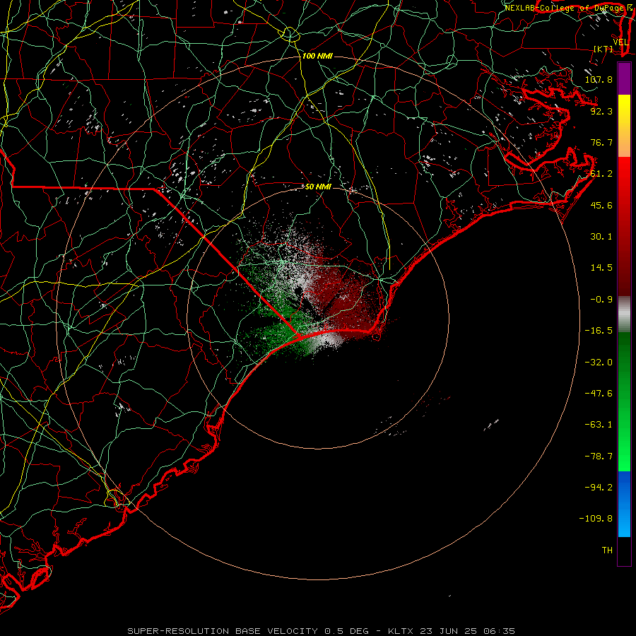Select the -47.6 scale value

click(599, 394)
